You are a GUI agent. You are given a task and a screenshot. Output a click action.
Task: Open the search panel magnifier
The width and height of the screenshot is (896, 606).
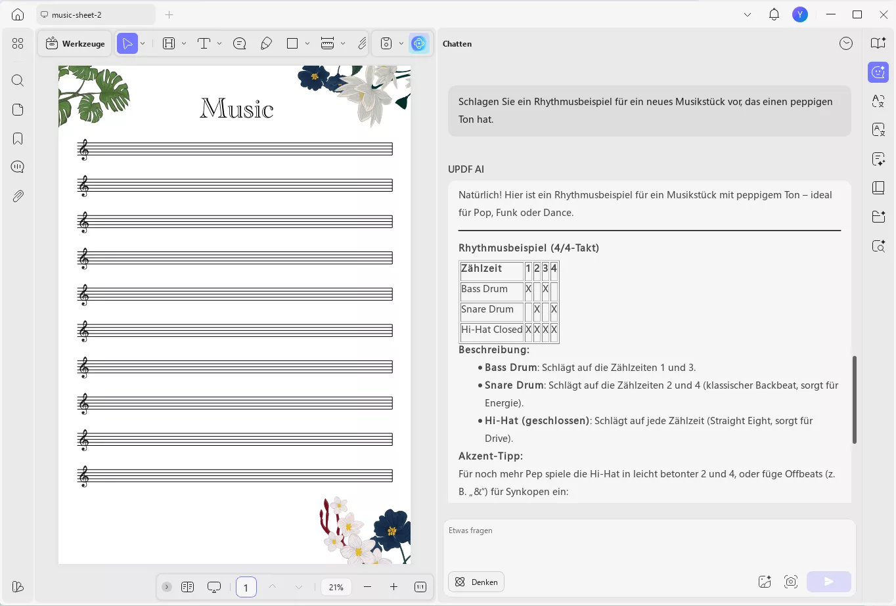click(18, 80)
